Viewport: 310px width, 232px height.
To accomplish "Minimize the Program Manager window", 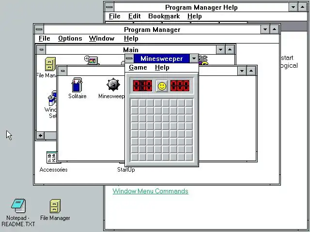I will 265,29.
